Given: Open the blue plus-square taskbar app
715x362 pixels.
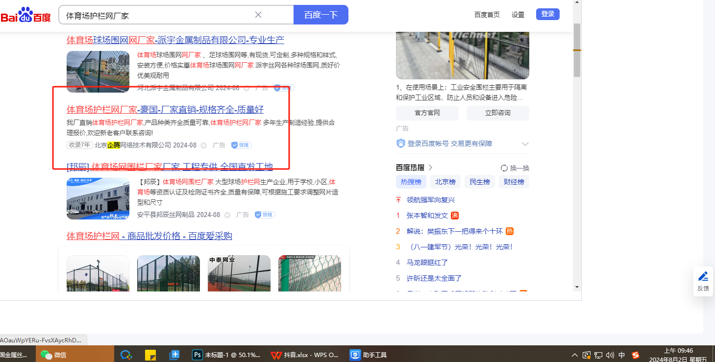Looking at the screenshot, I should [x=174, y=355].
